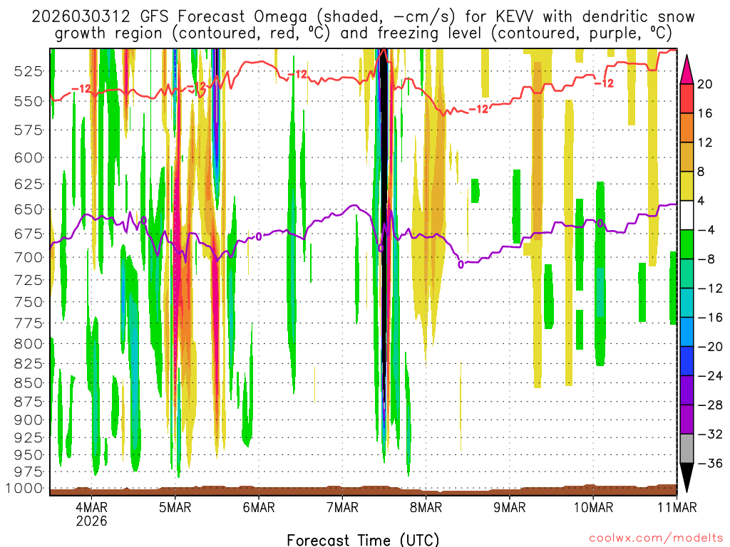Viewport: 730px width, 547px height.
Task: Click the 650 pressure level label
Action: click(28, 209)
